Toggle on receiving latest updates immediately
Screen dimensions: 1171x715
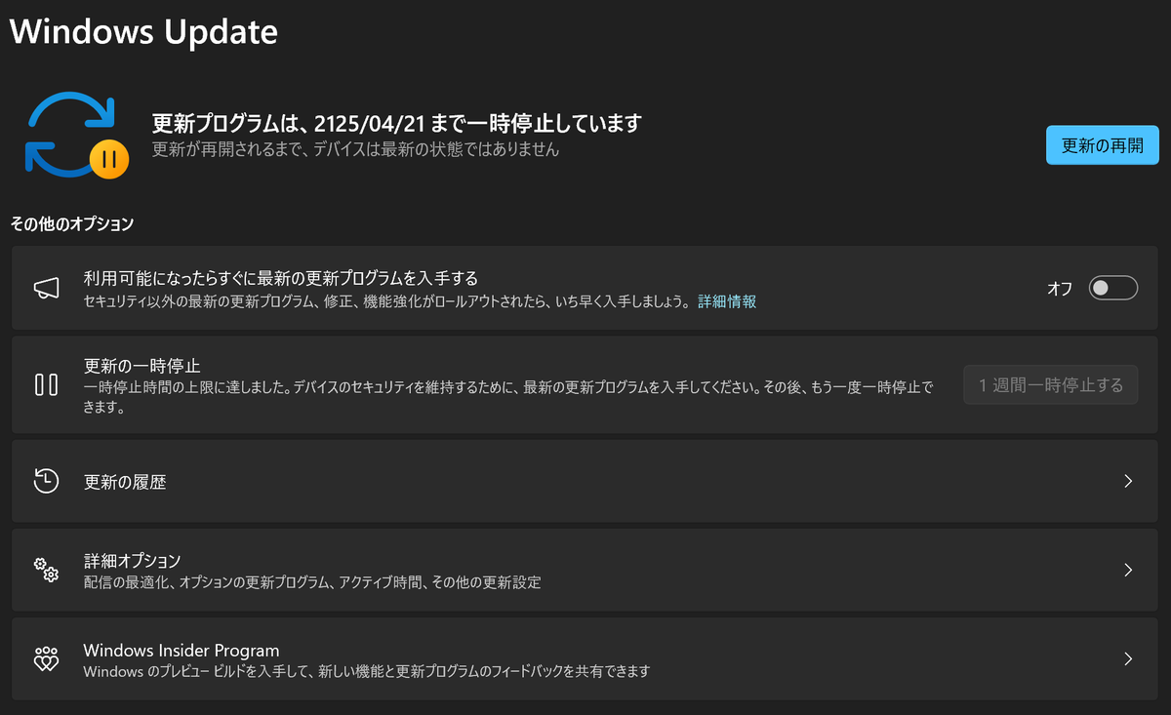pos(1112,288)
